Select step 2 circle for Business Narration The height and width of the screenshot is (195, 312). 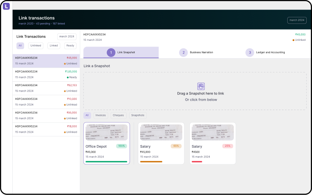click(183, 52)
